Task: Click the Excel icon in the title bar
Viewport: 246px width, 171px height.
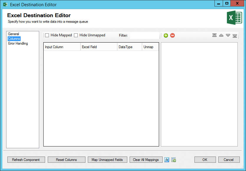Action: (x=5, y=4)
